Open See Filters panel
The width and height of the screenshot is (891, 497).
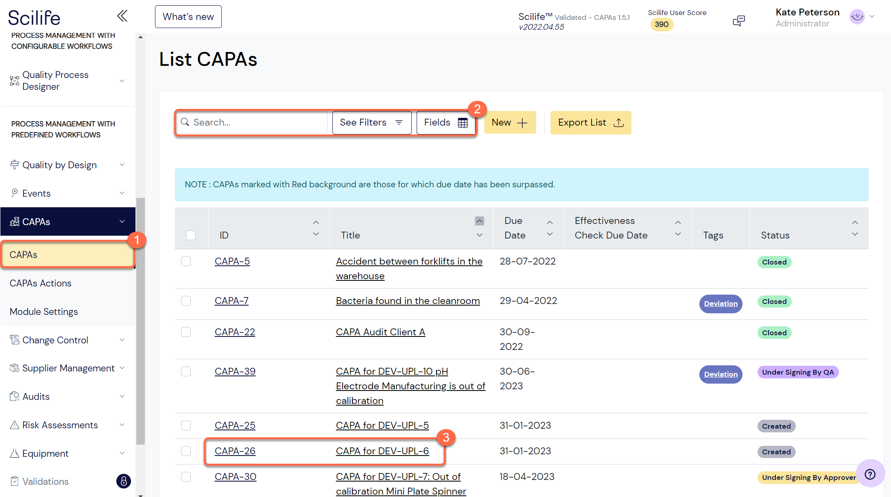371,122
